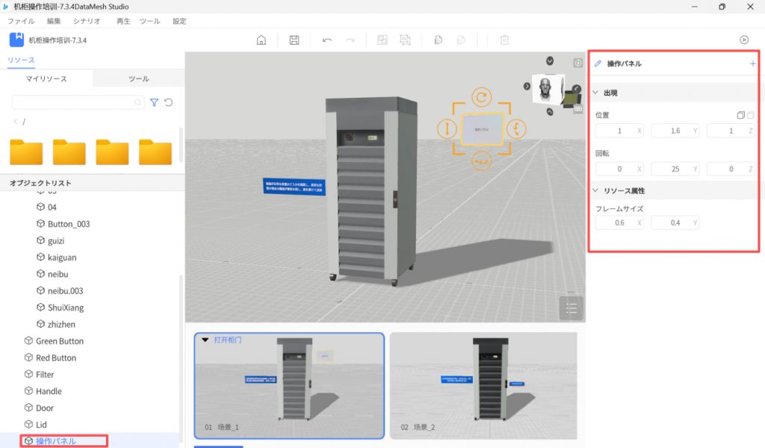The image size is (765, 448).
Task: Click the play preview button
Action: [743, 40]
